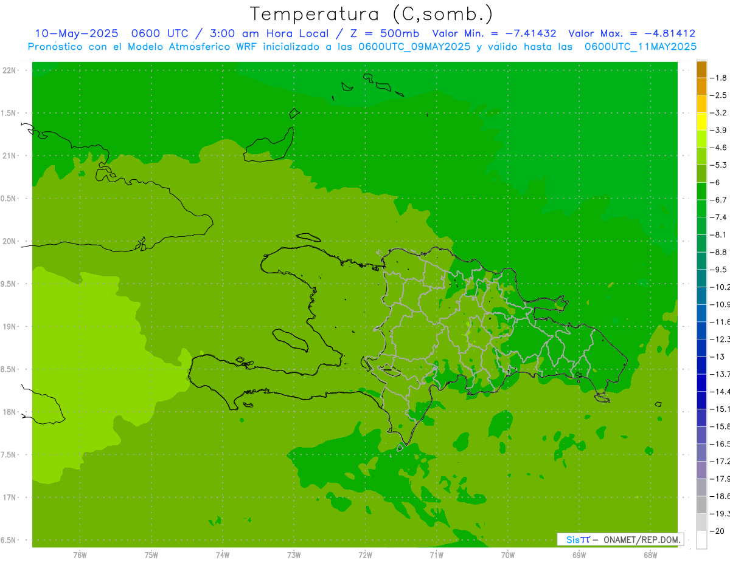Click the '-8.8' colorbar value label

point(718,252)
